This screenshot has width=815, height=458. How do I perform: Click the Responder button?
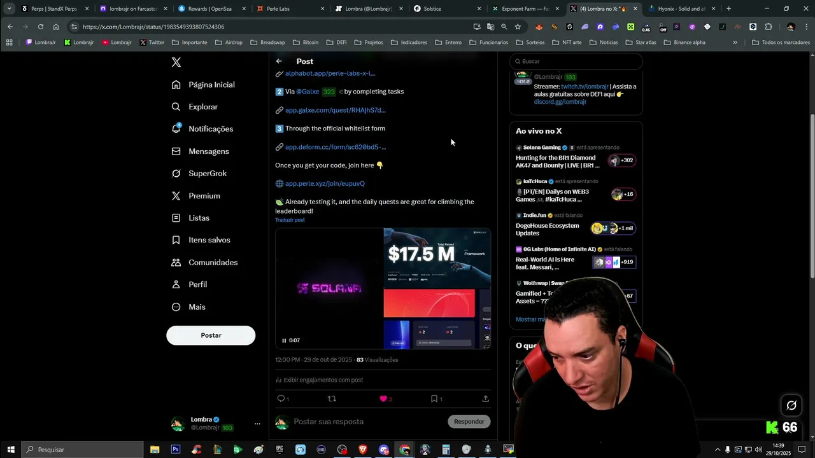[x=469, y=421]
